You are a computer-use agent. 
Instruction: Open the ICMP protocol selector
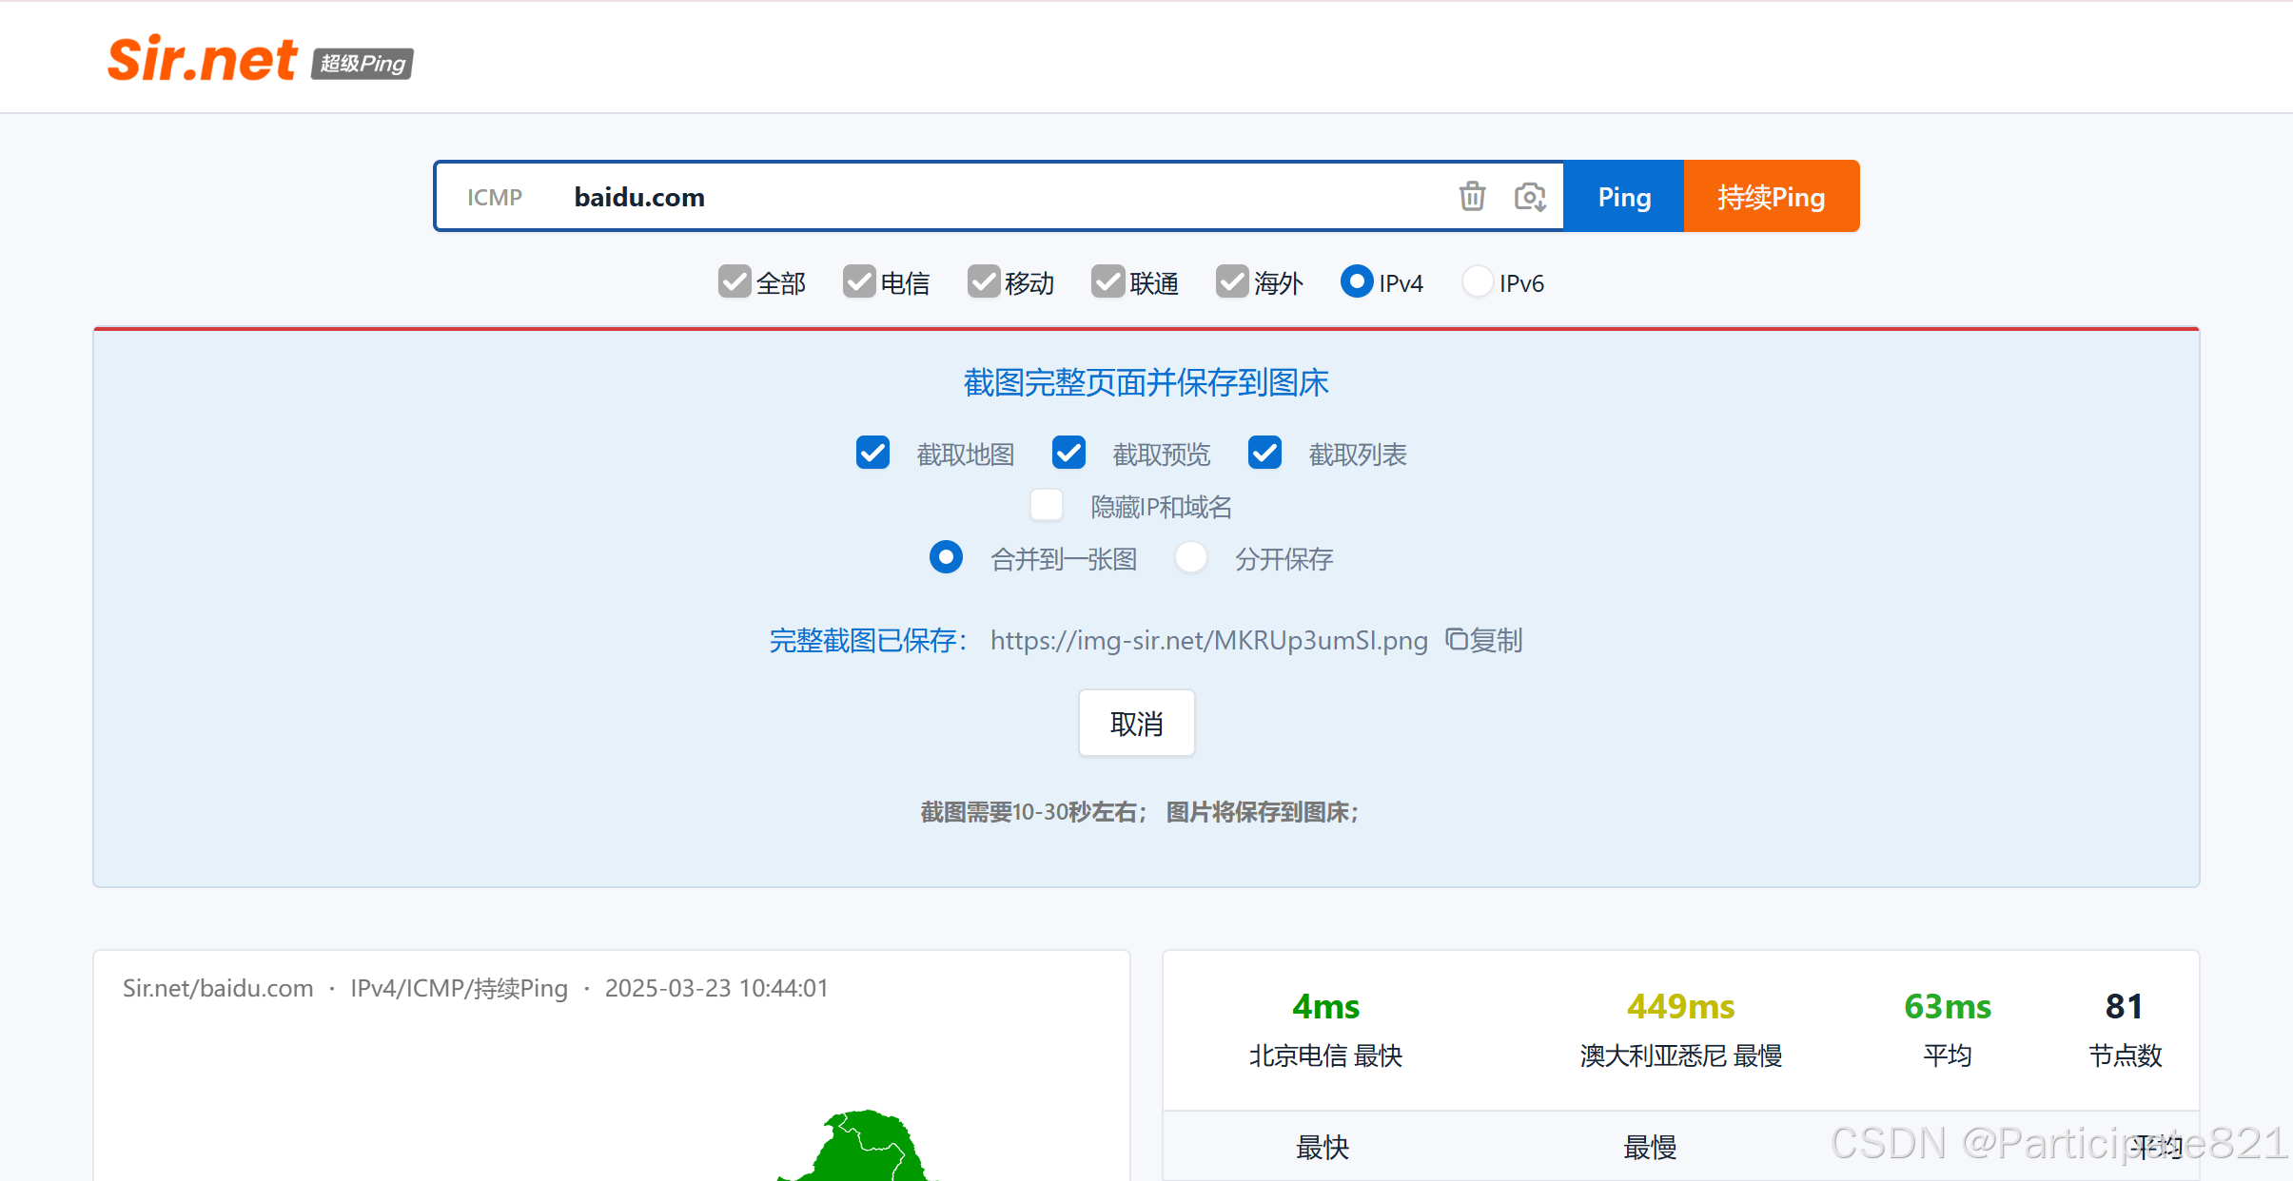coord(494,196)
